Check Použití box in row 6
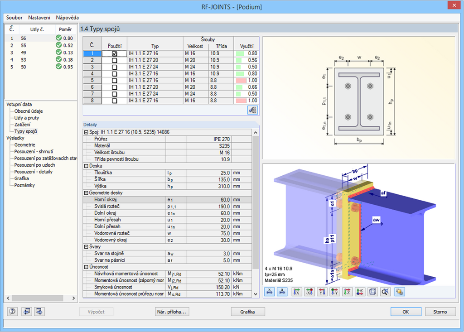This screenshot has width=464, height=332. [x=115, y=87]
